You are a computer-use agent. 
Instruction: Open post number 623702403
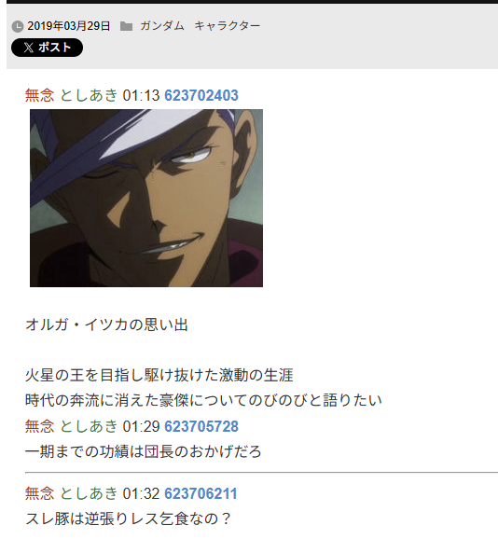click(x=201, y=95)
